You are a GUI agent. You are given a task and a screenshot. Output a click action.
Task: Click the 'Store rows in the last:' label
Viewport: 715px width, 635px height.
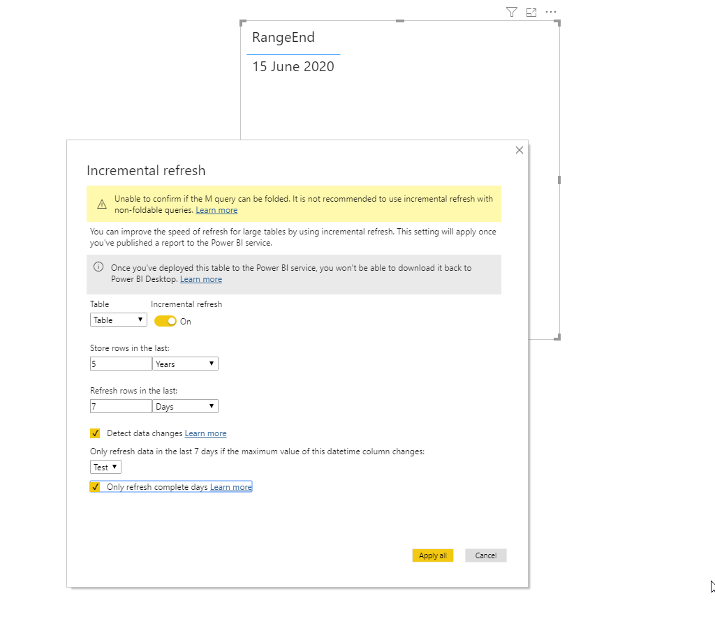click(129, 348)
